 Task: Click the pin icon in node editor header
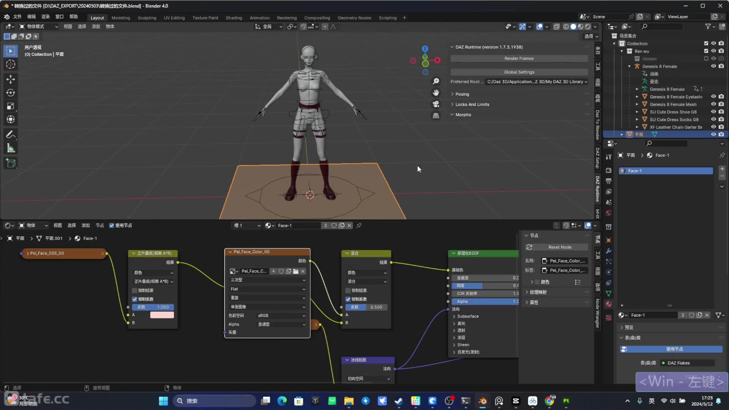click(359, 225)
